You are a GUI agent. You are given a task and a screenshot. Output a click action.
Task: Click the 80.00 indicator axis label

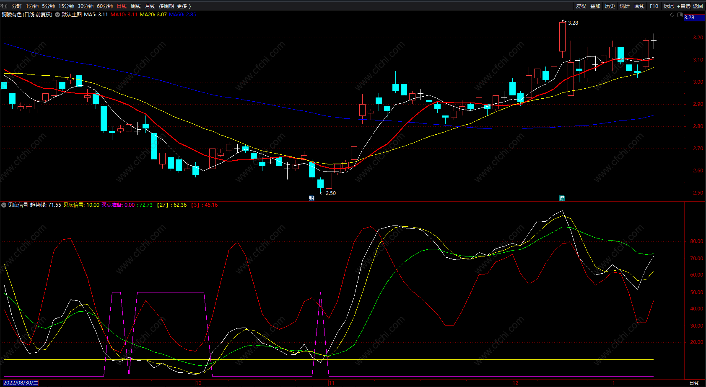(x=697, y=241)
